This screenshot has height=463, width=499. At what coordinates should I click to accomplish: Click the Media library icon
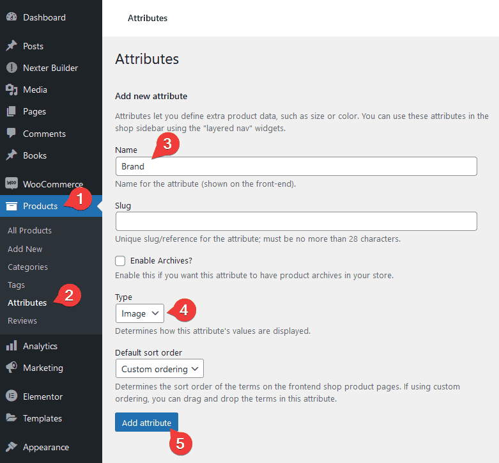[x=12, y=90]
